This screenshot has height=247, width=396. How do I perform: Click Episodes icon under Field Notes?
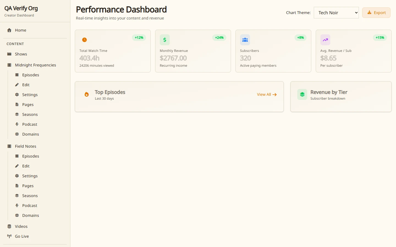tap(17, 156)
